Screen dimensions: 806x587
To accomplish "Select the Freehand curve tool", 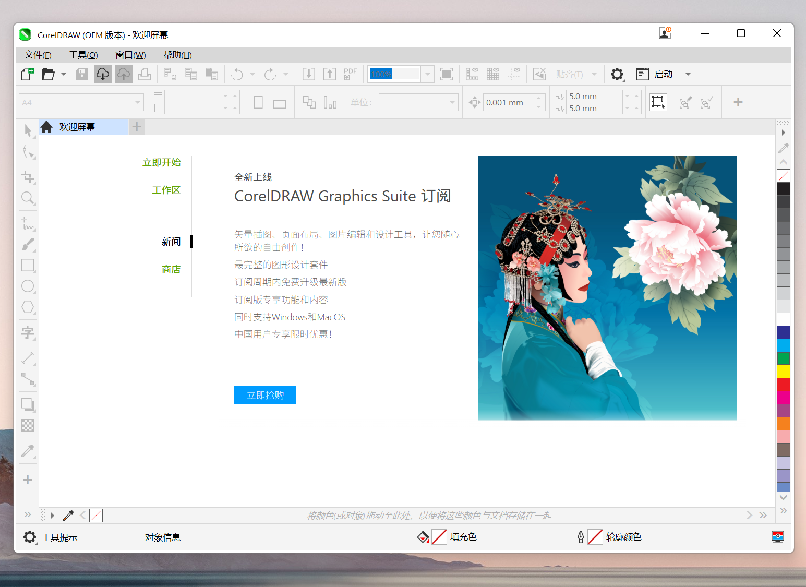I will point(28,223).
